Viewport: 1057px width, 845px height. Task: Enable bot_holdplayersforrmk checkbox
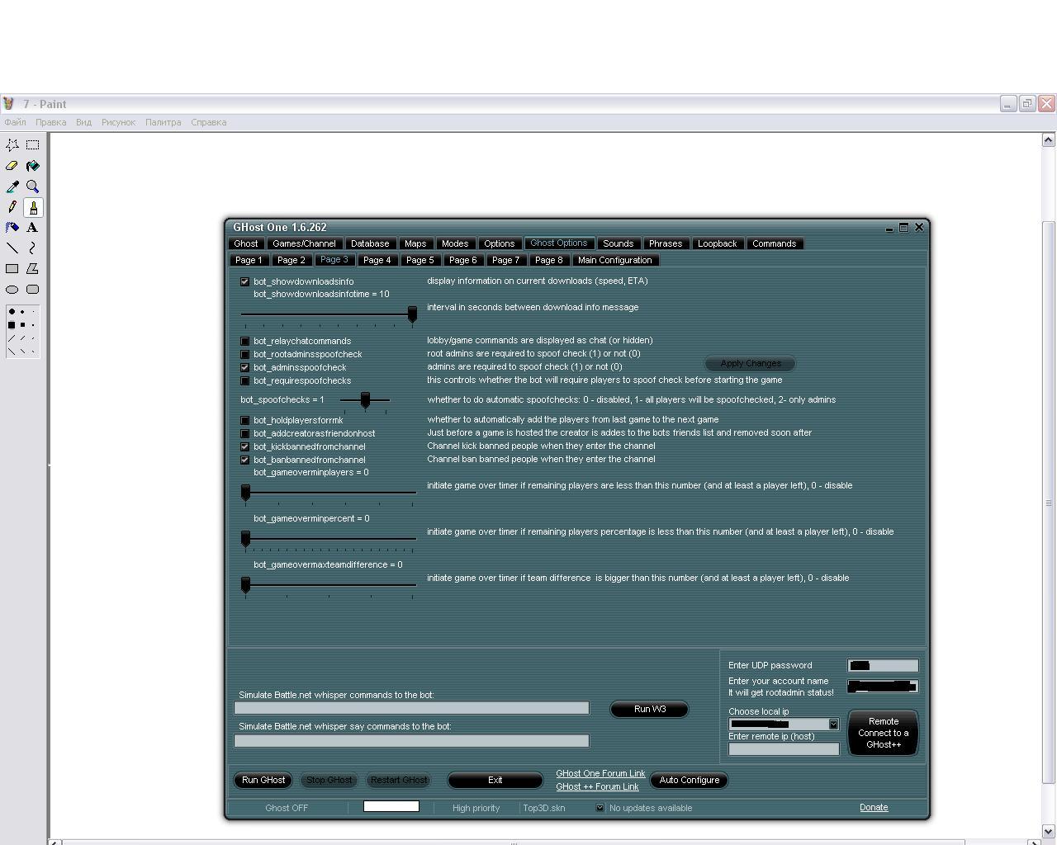[x=244, y=420]
